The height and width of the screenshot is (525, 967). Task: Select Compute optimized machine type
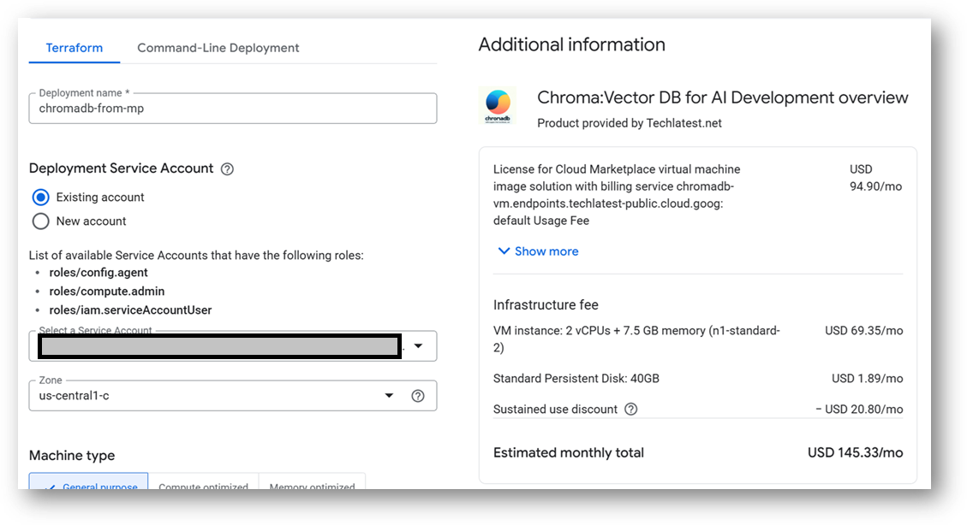(x=203, y=485)
